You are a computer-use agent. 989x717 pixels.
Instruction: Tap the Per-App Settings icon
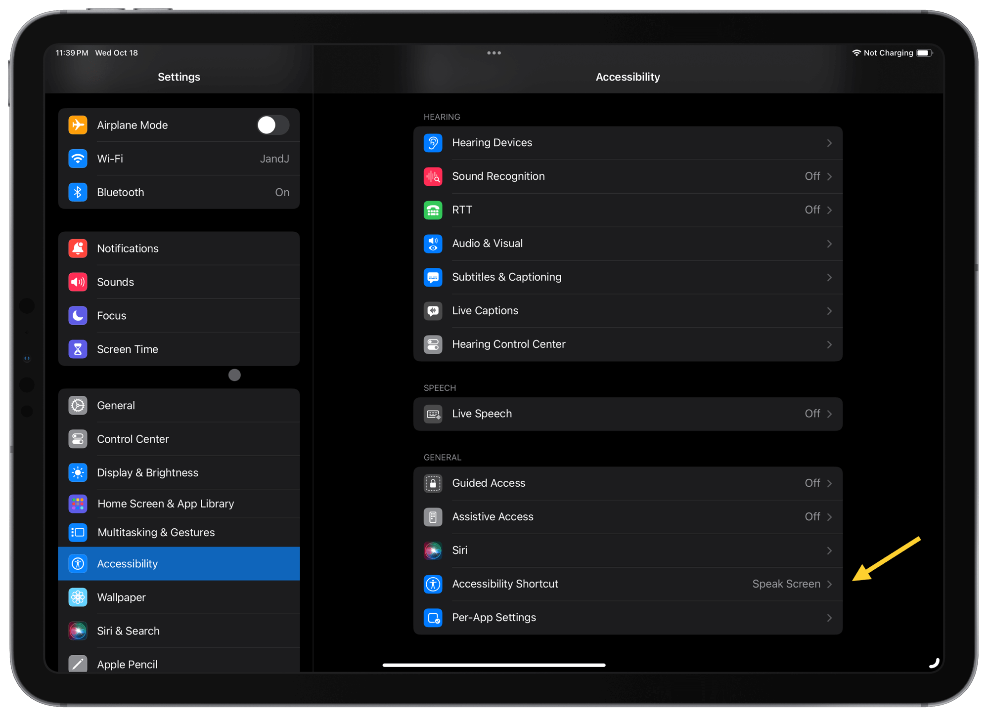tap(433, 618)
